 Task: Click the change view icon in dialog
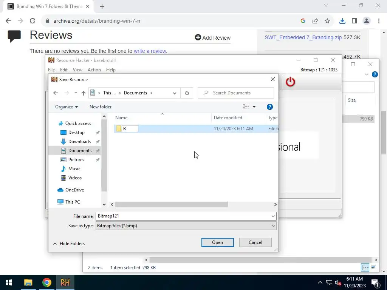[246, 107]
